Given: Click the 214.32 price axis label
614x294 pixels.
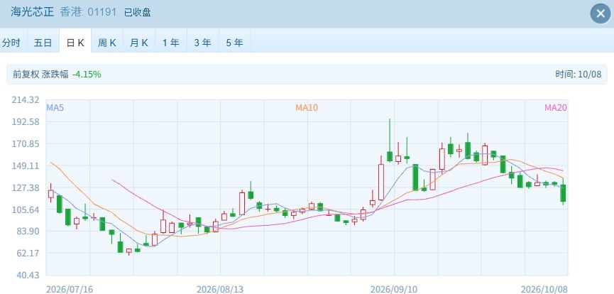Looking at the screenshot, I should coord(26,100).
